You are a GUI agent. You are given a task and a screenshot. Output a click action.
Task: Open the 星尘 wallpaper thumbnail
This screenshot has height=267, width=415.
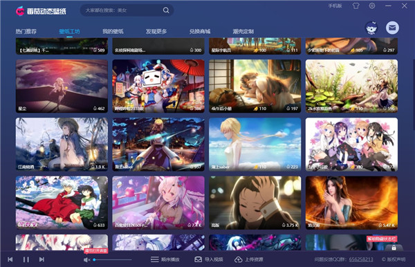[x=62, y=86]
